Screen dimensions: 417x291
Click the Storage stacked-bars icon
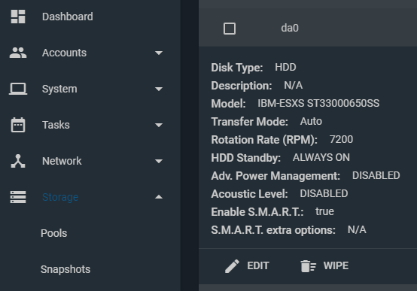pos(18,197)
